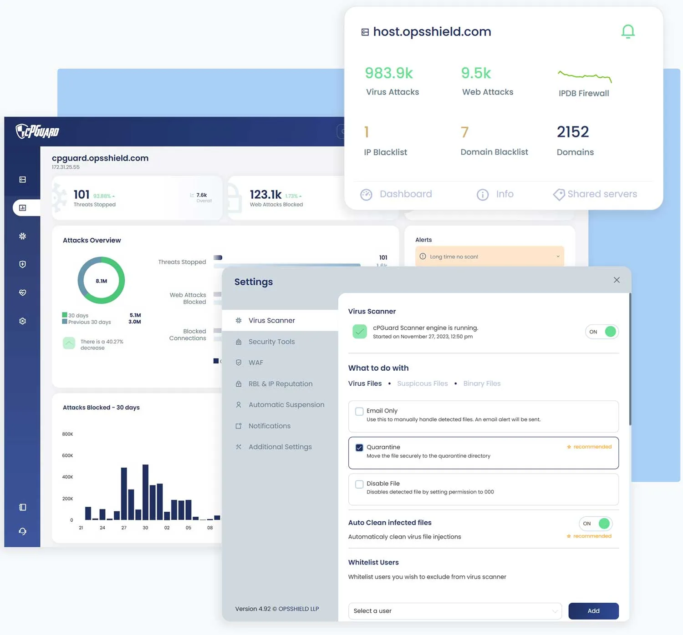Open WAF settings section
683x635 pixels.
(280, 363)
